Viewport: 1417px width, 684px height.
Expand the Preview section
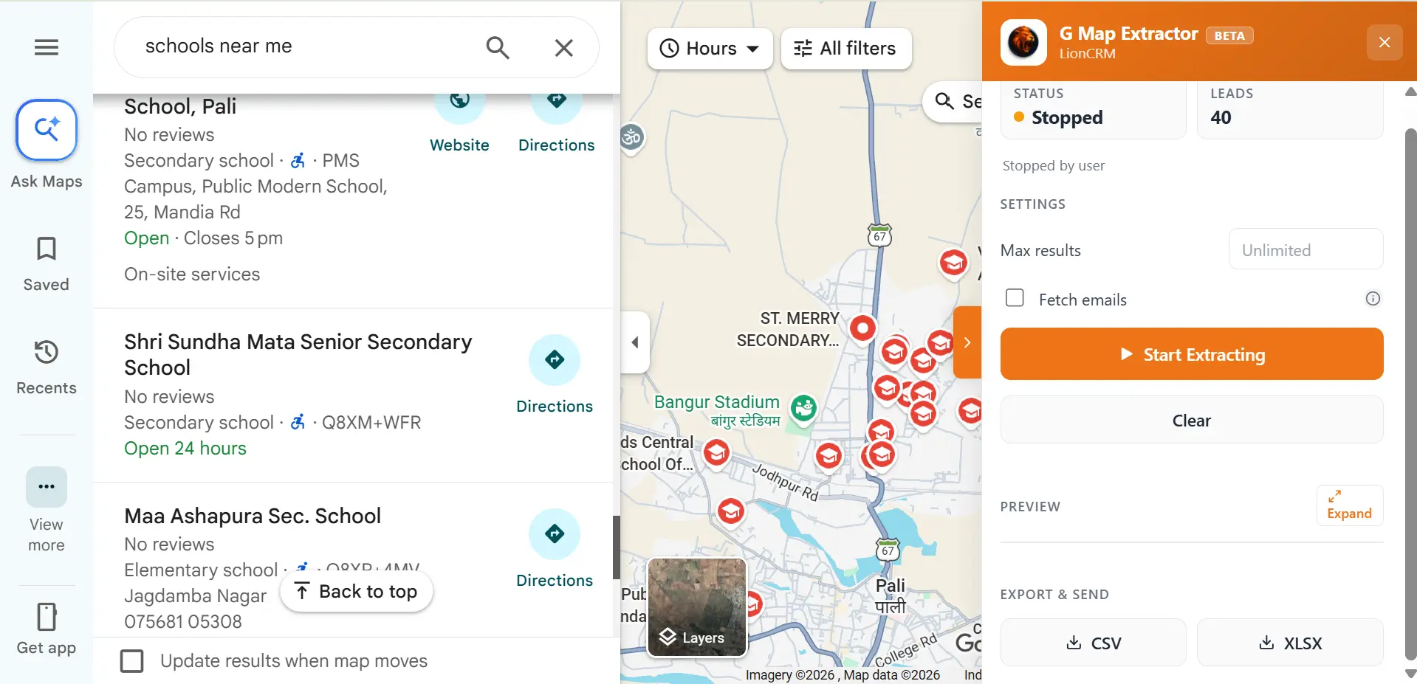tap(1349, 505)
